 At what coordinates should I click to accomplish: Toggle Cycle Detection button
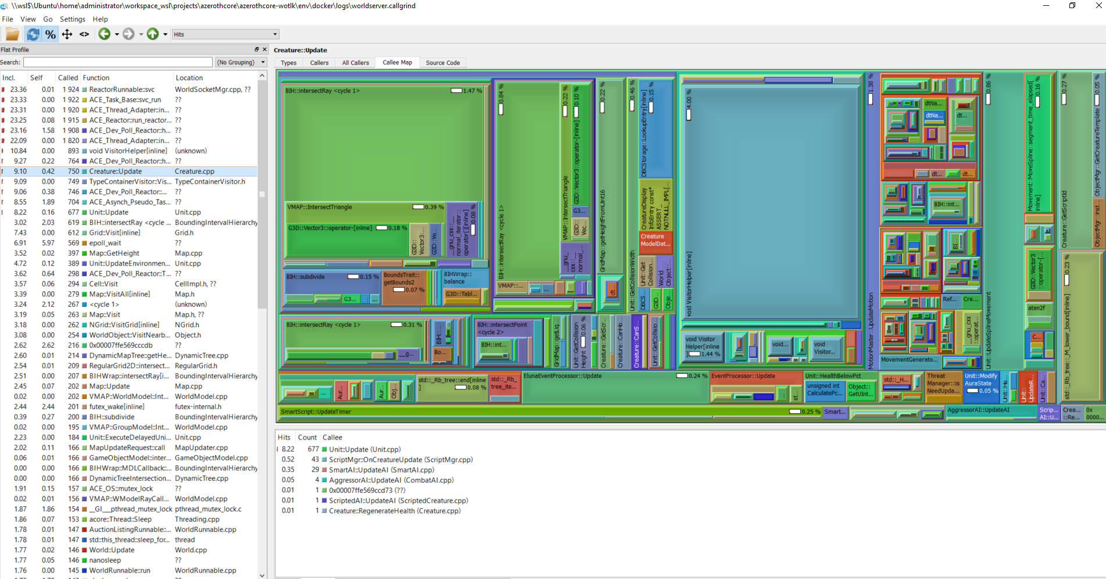click(x=33, y=34)
